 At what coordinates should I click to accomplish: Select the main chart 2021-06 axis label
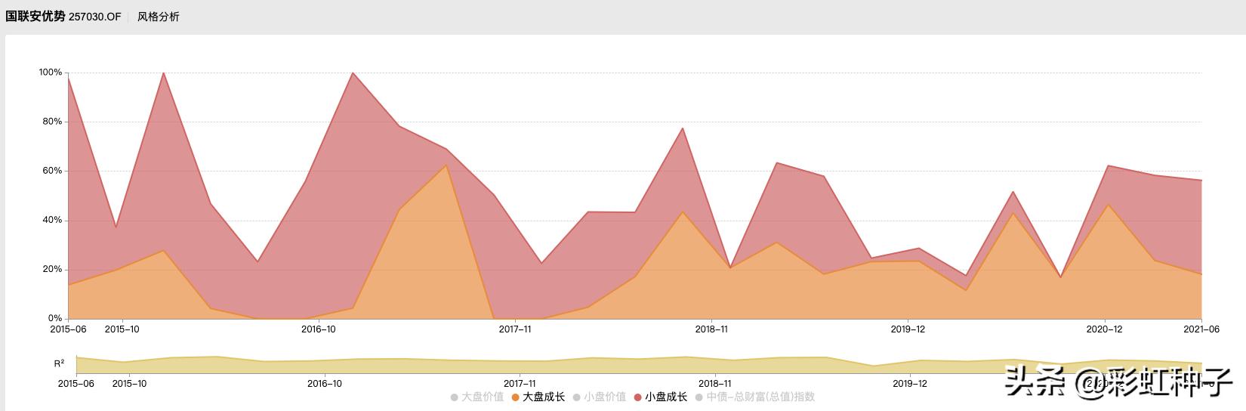(1201, 329)
